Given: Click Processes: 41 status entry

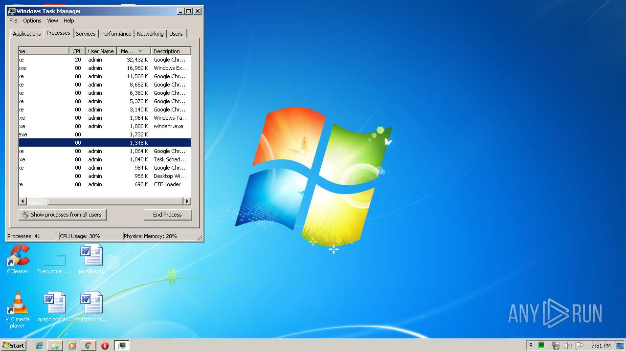Looking at the screenshot, I should click(32, 236).
